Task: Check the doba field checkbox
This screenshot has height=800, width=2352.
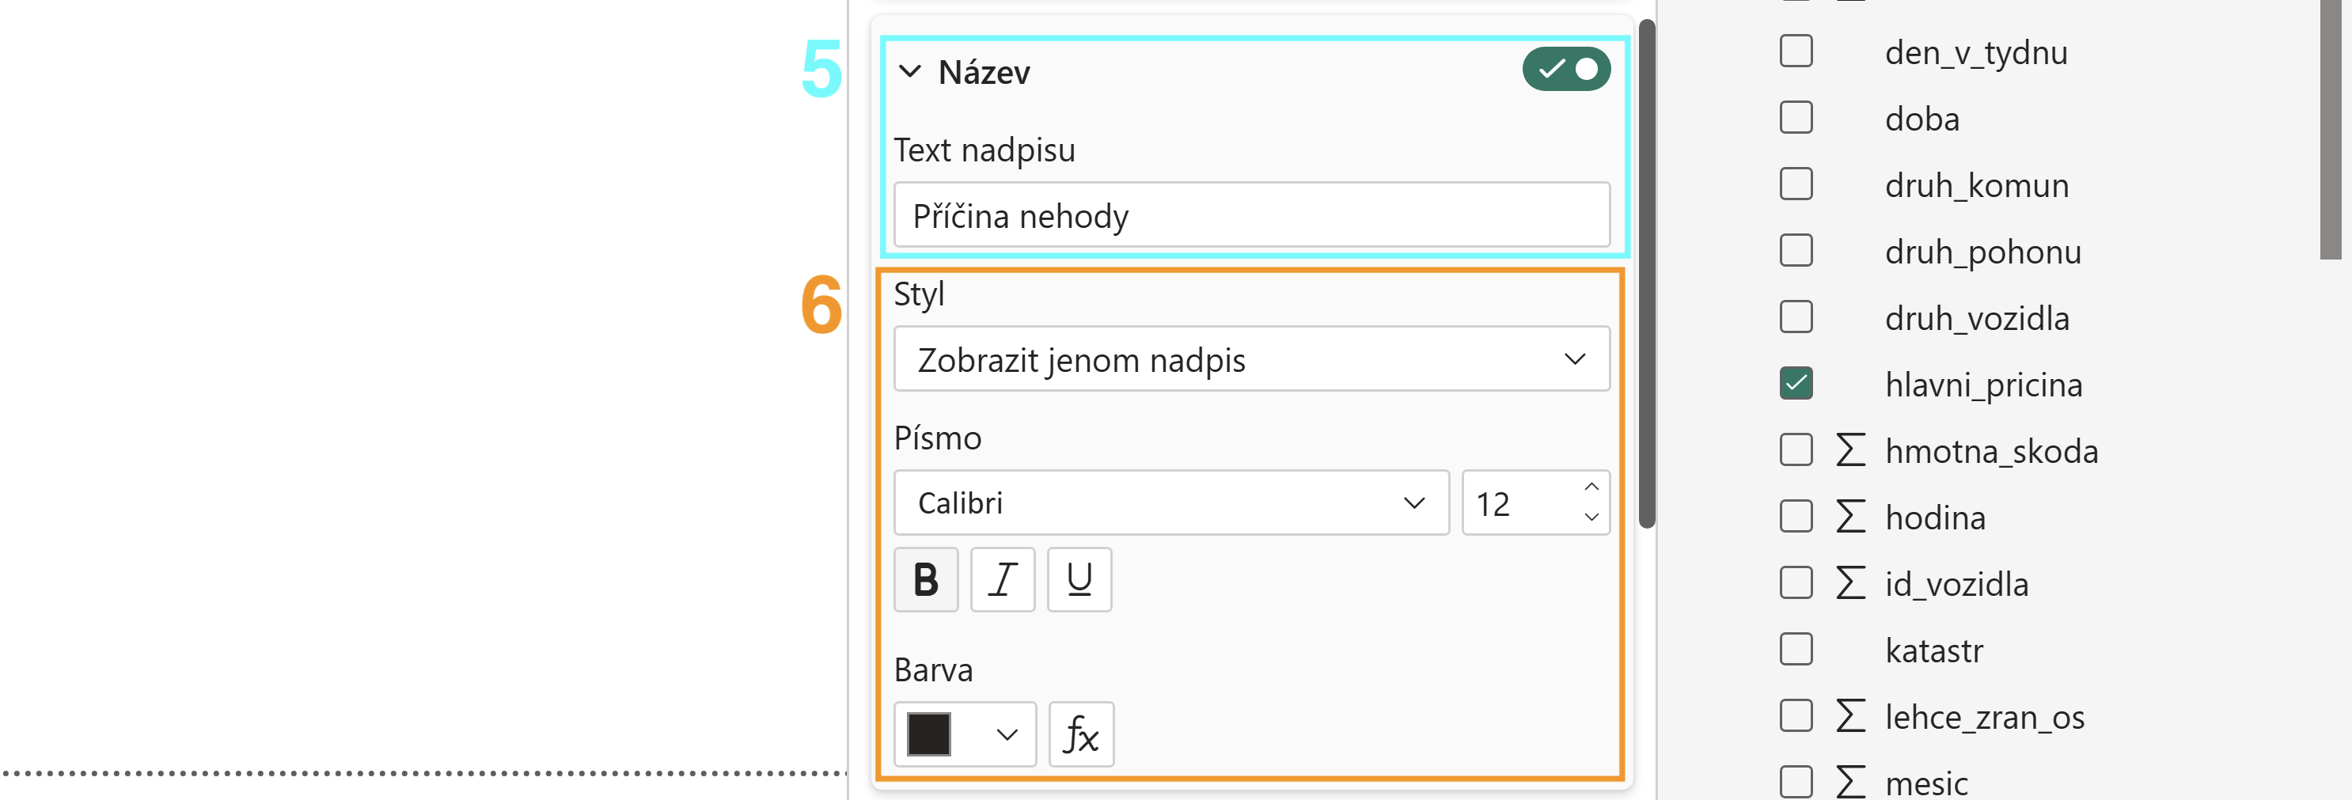Action: tap(1796, 118)
